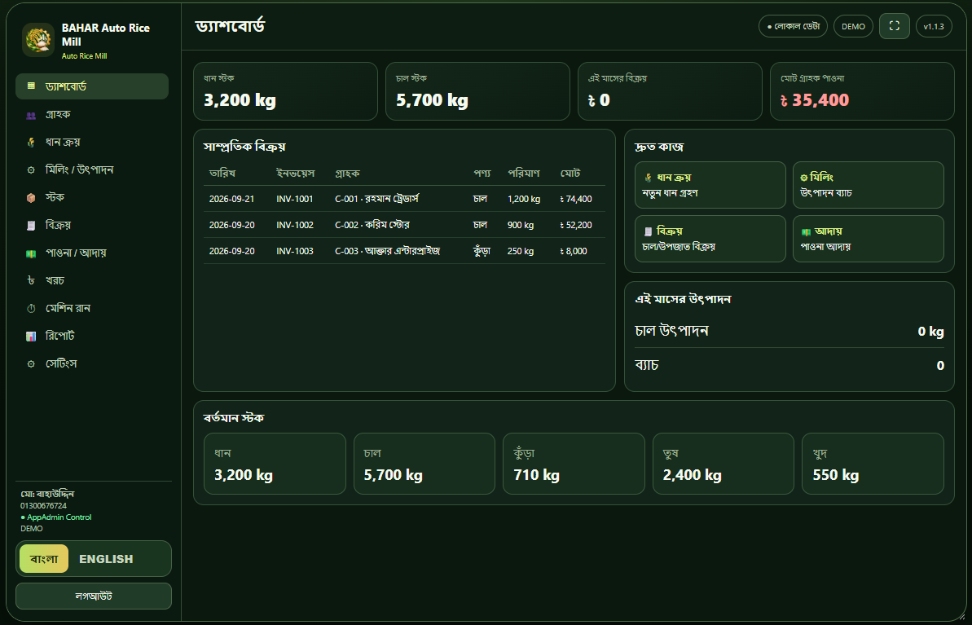
Task: Click the সেটিংস gear icon
Action: click(31, 364)
